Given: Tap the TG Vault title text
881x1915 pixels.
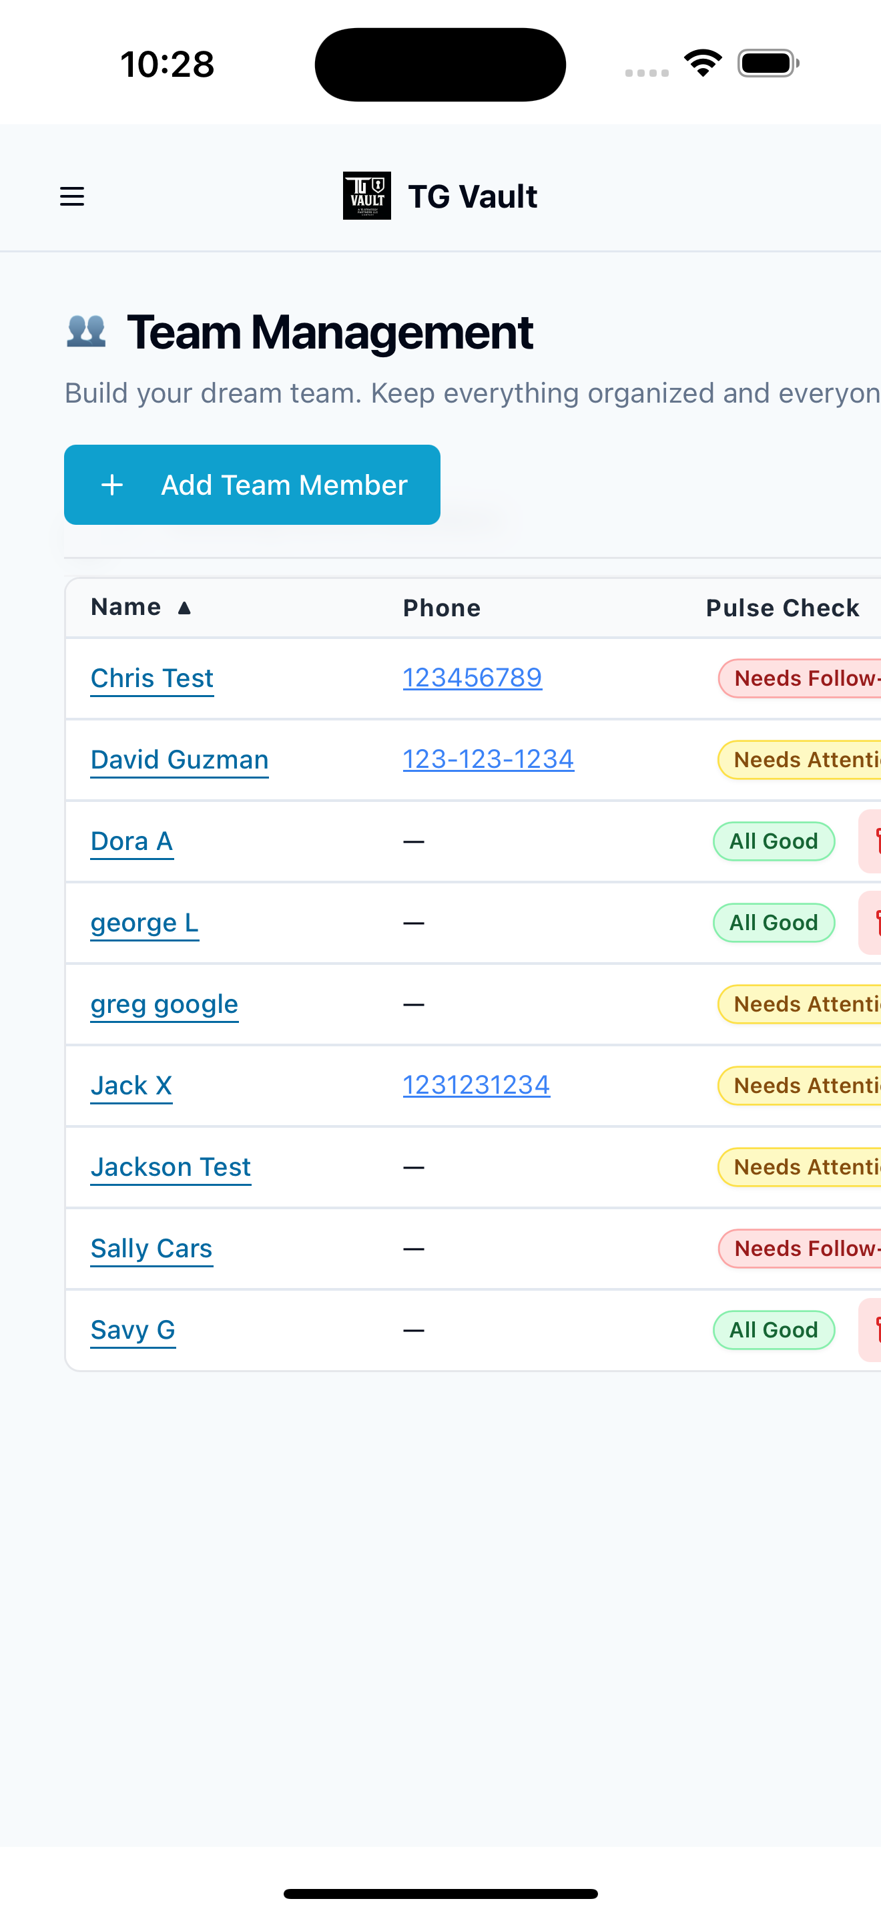Looking at the screenshot, I should [473, 196].
